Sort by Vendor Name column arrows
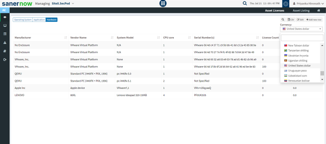Image resolution: width=326 pixels, height=144 pixels. tap(112, 38)
